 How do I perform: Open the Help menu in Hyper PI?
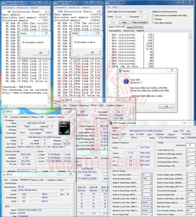pos(115,7)
